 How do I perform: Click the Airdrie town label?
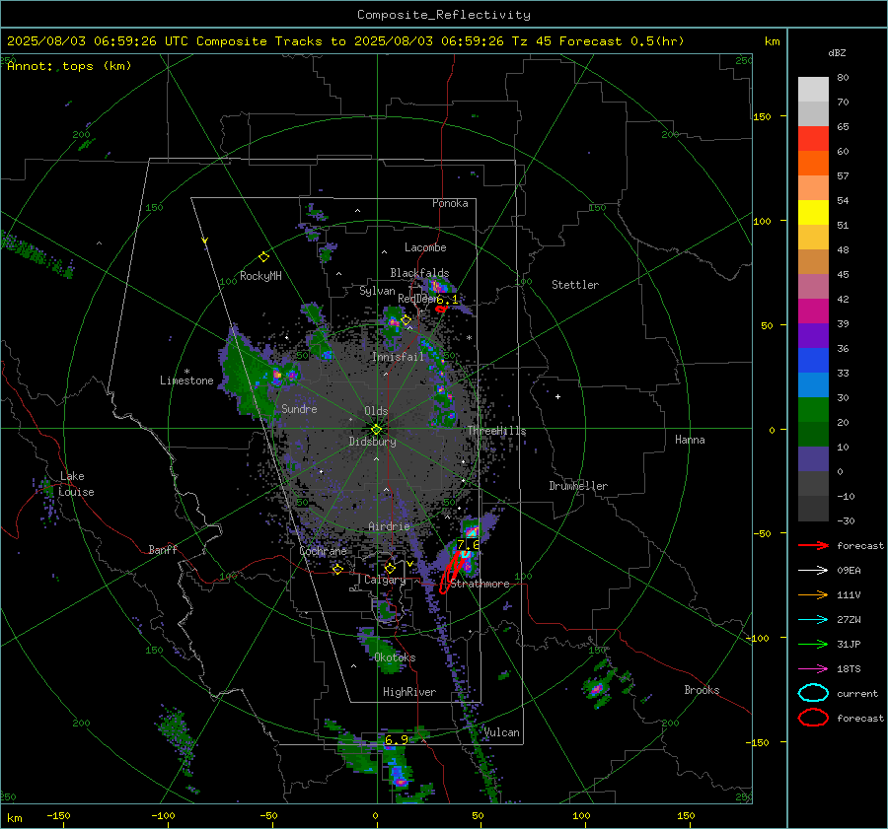(x=389, y=526)
